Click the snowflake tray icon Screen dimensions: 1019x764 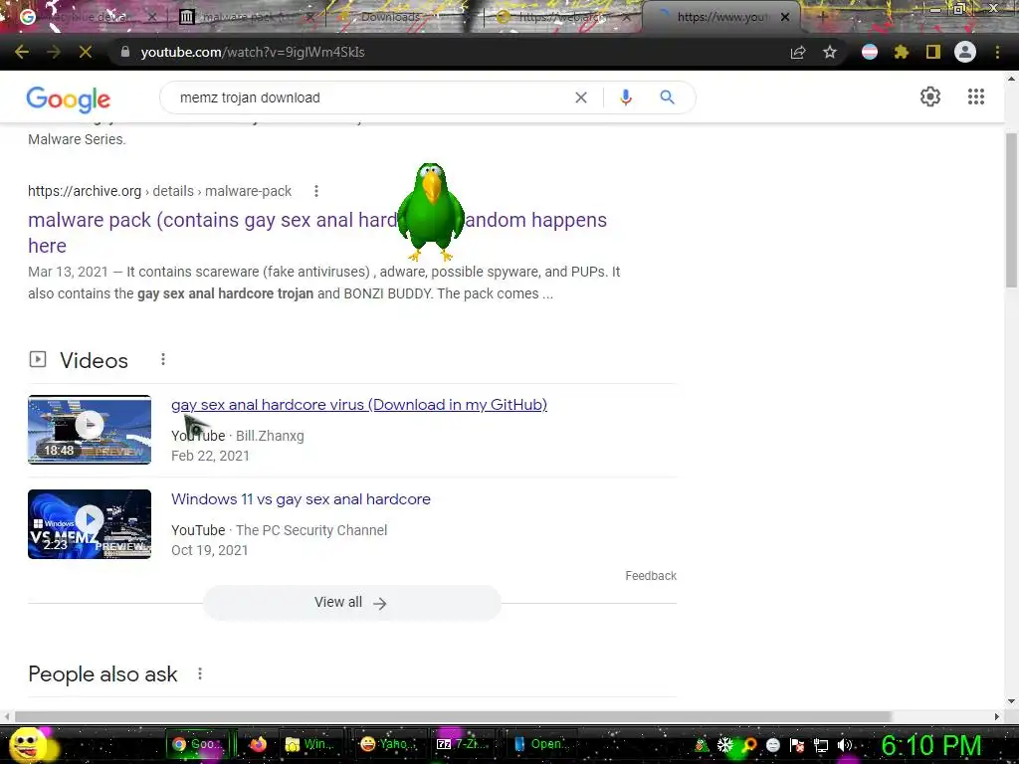point(724,745)
